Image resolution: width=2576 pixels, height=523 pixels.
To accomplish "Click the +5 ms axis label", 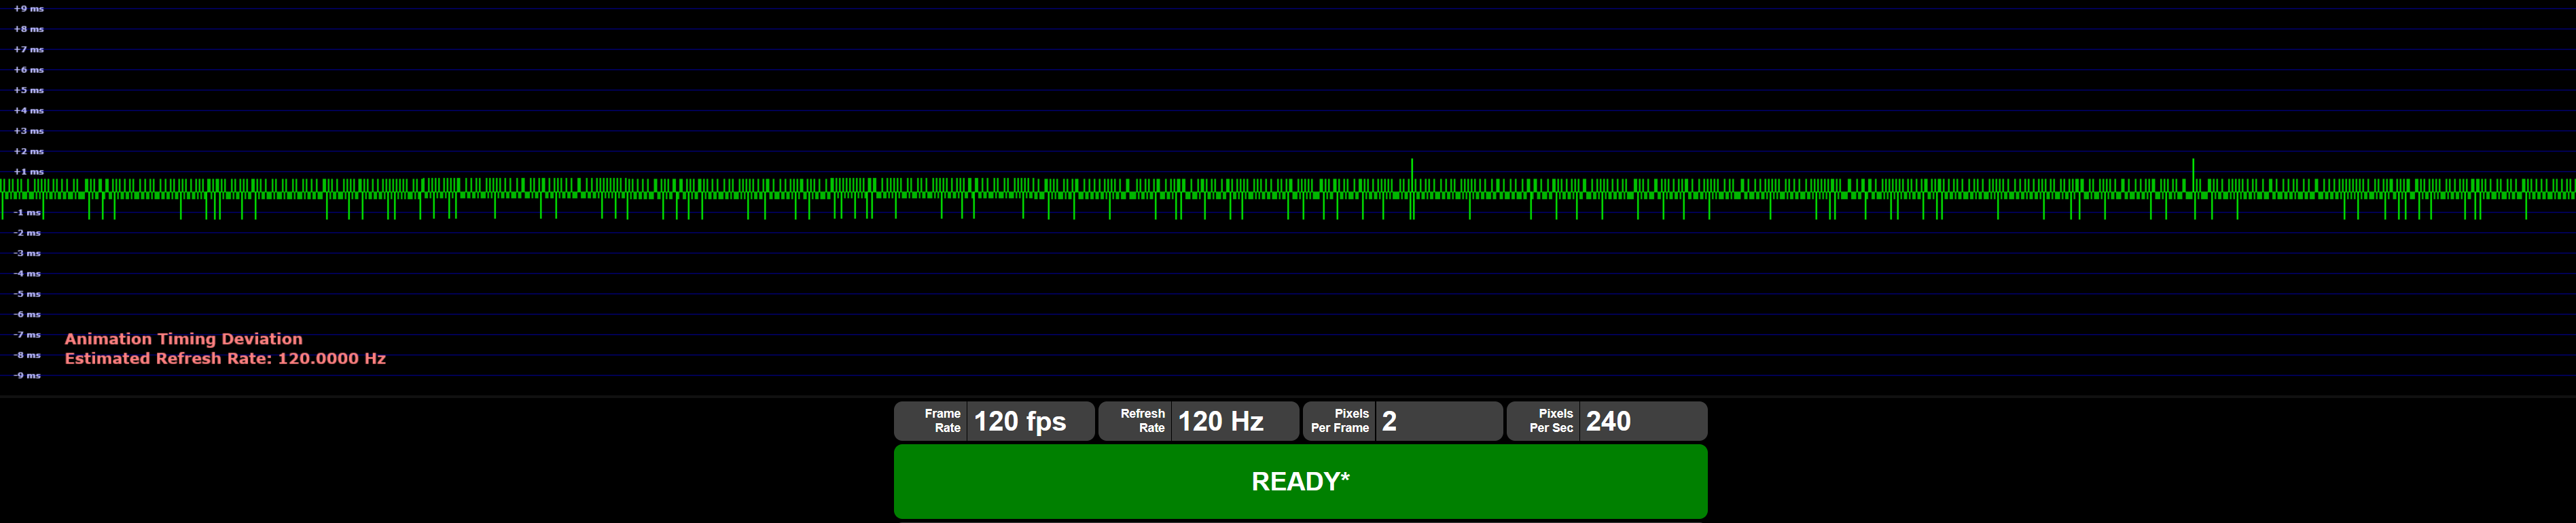I will [x=28, y=90].
